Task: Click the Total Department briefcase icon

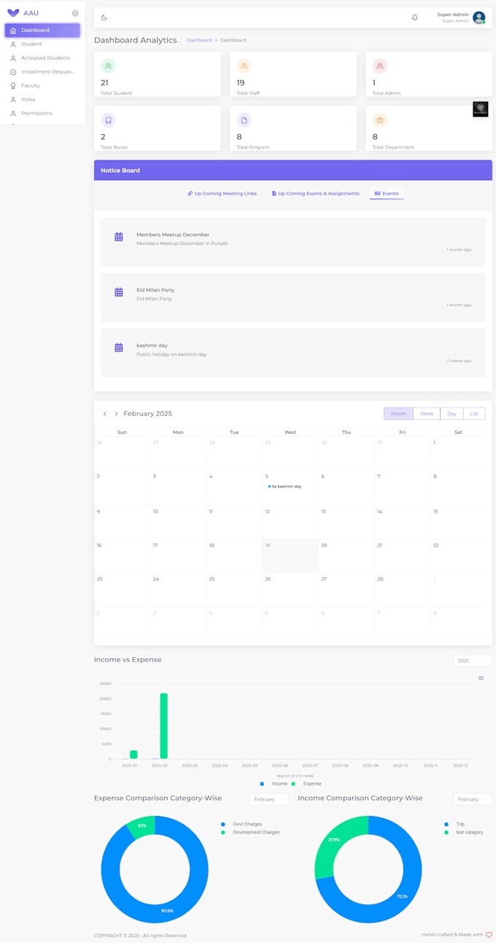Action: [379, 120]
